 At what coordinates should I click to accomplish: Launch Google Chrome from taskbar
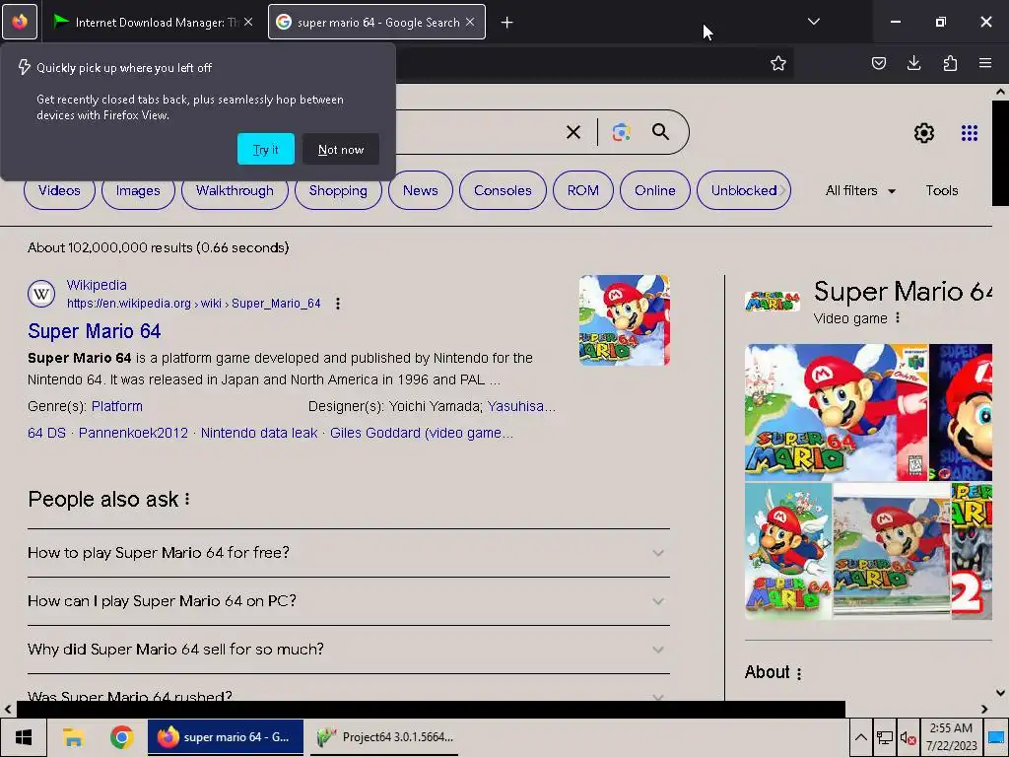click(121, 737)
